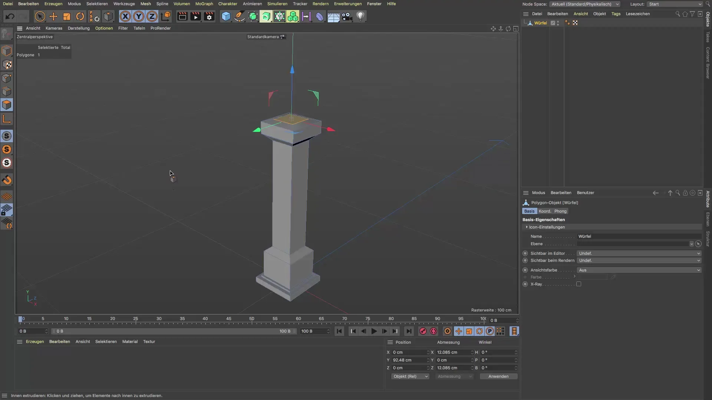Render the current view with clapperboard icon
This screenshot has height=400, width=712.
tap(182, 16)
